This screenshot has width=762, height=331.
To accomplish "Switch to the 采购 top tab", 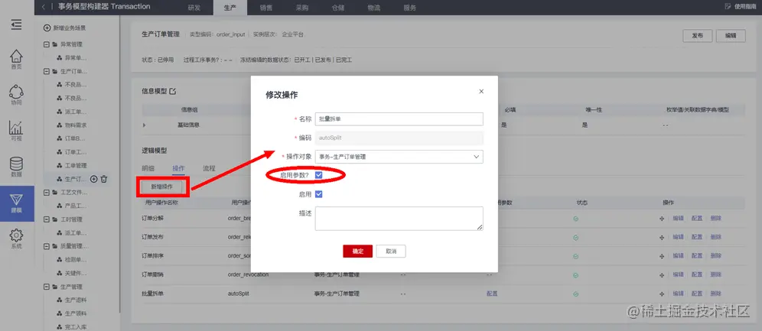I will (x=301, y=8).
